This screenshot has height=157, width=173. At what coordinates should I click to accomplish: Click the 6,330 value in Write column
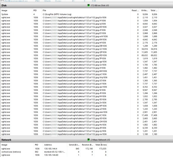pos(145,128)
